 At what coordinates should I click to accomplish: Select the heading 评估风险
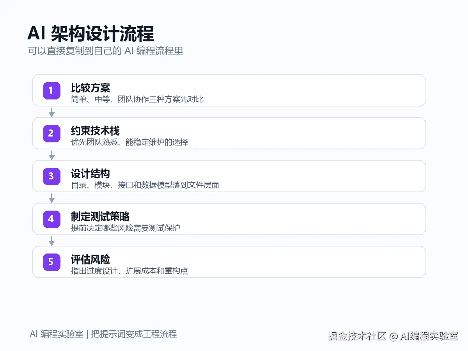coord(90,259)
